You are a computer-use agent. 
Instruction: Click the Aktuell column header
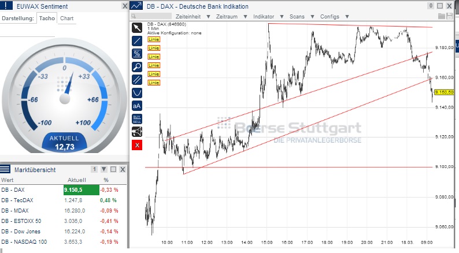tap(77, 180)
